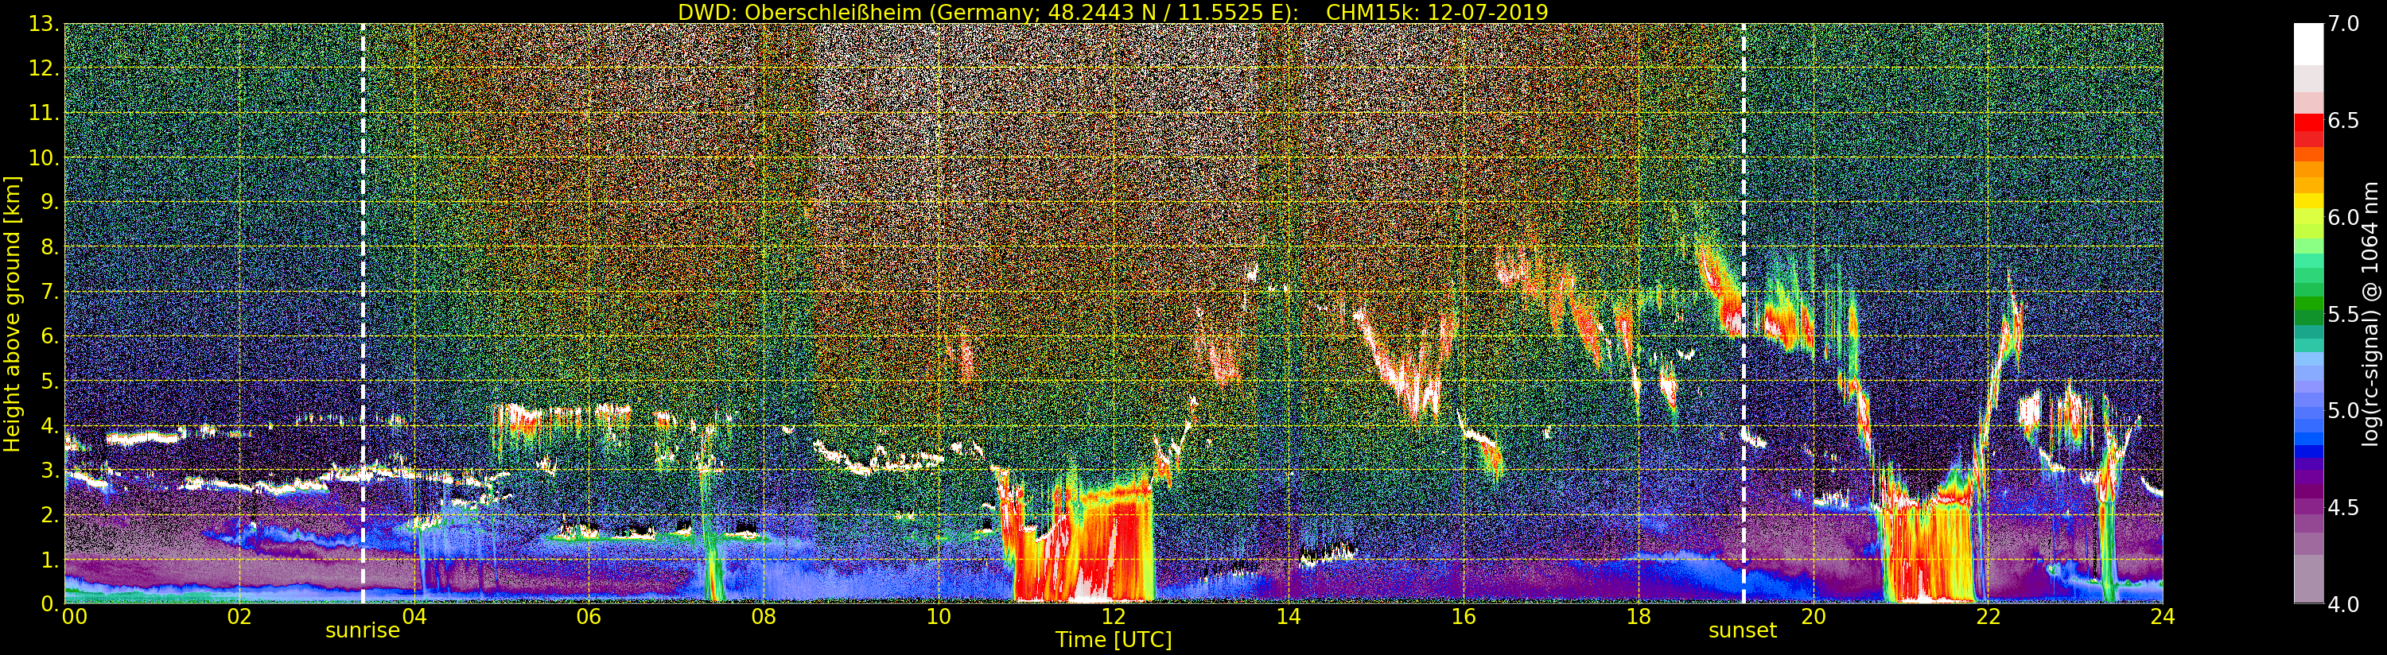Screen dimensions: 2387x655
Task: Click the height axis tick label 10.
Action: point(44,157)
